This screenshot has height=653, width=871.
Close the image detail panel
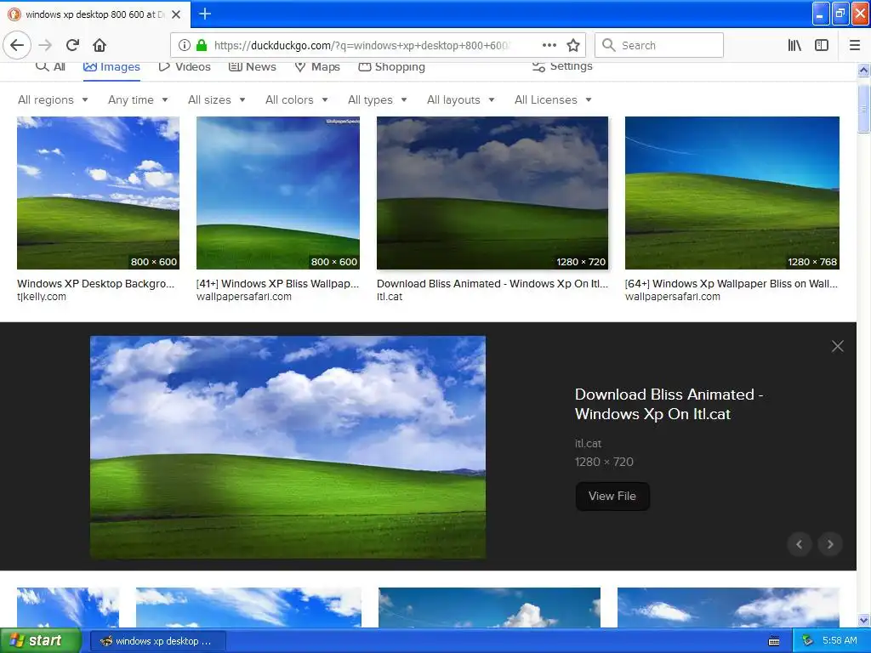tap(837, 346)
